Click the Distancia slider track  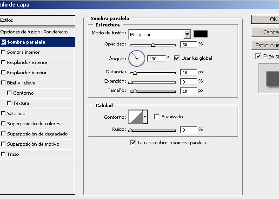[153, 73]
